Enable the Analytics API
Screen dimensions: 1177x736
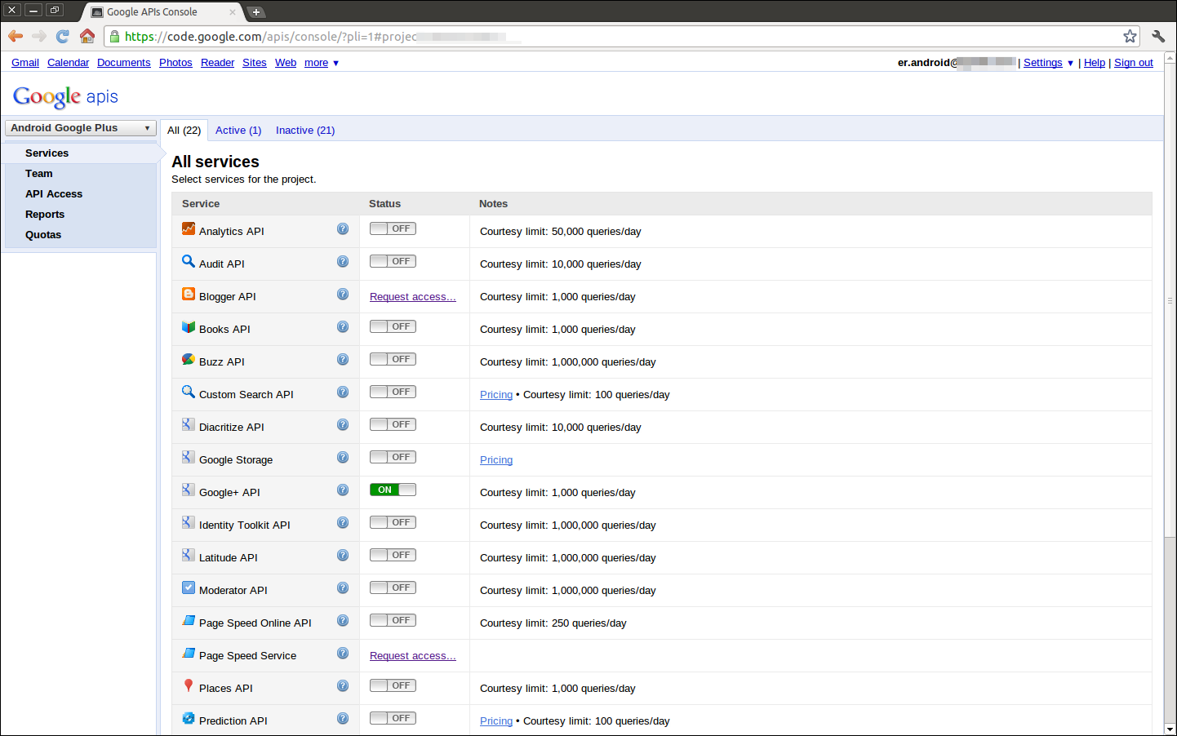tap(393, 228)
